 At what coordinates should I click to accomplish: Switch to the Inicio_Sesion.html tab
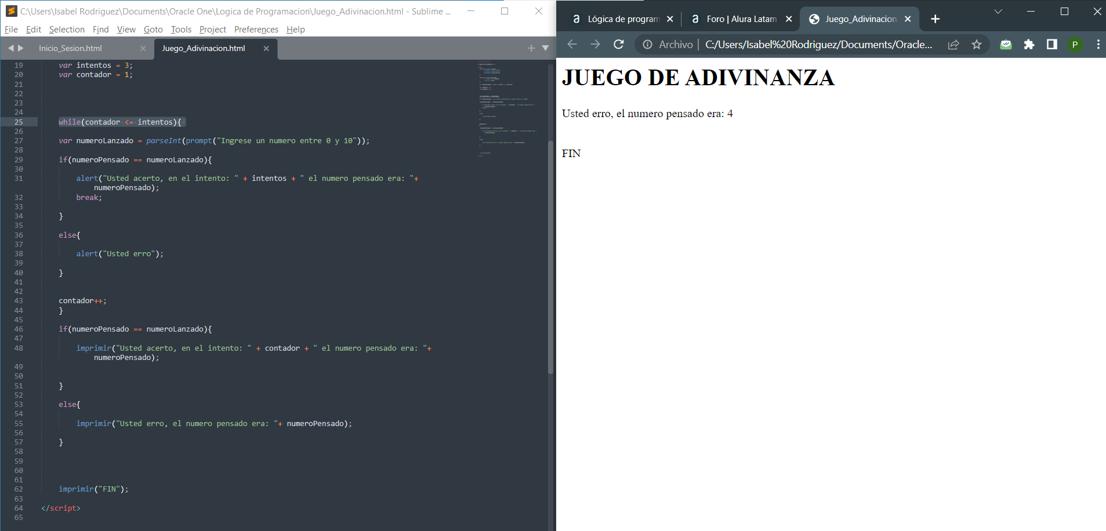[70, 48]
